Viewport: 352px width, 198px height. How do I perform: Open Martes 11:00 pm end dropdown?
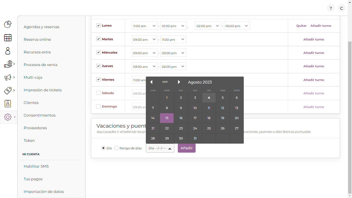[x=173, y=39]
